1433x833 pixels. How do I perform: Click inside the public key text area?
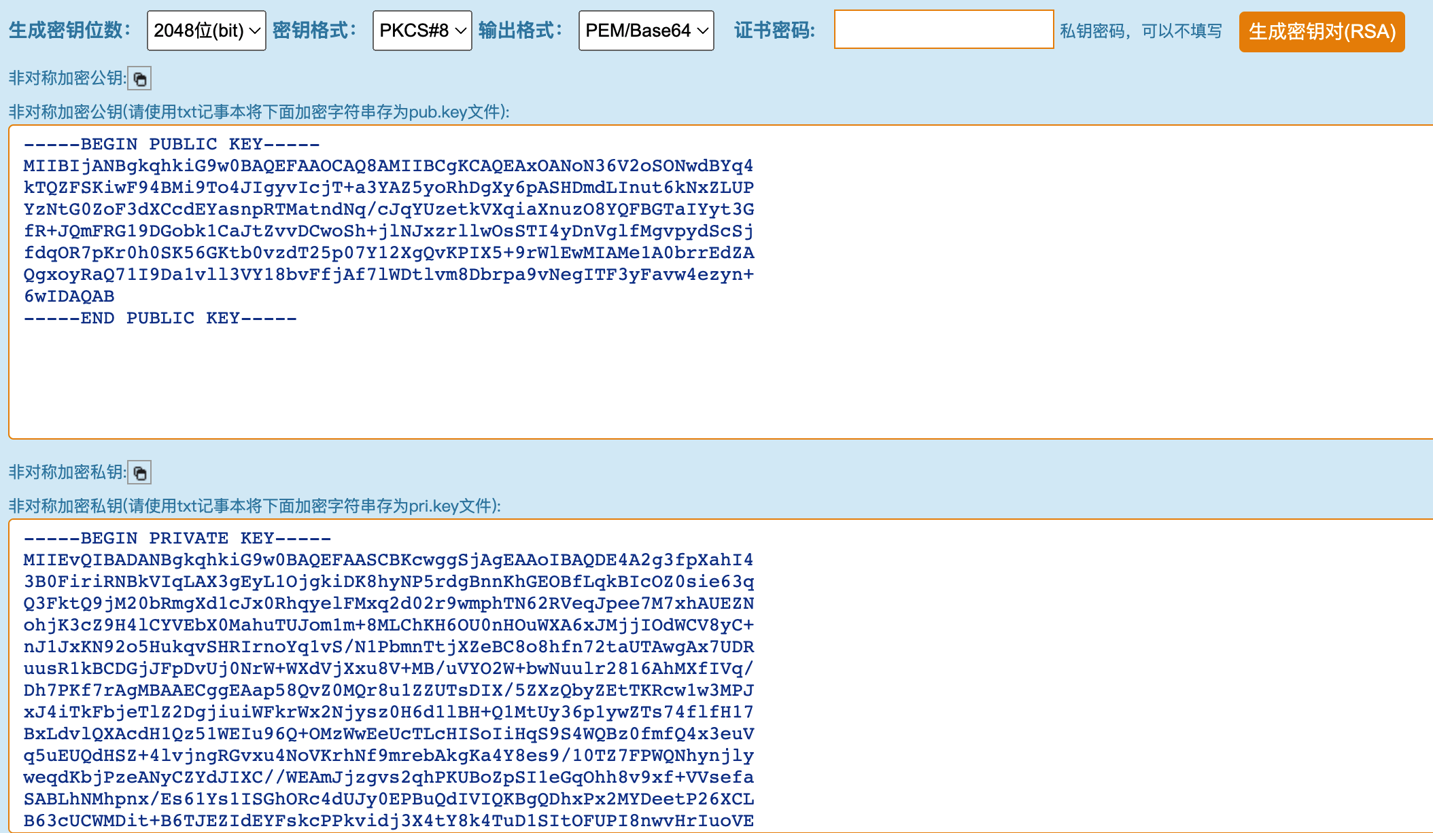[x=721, y=282]
